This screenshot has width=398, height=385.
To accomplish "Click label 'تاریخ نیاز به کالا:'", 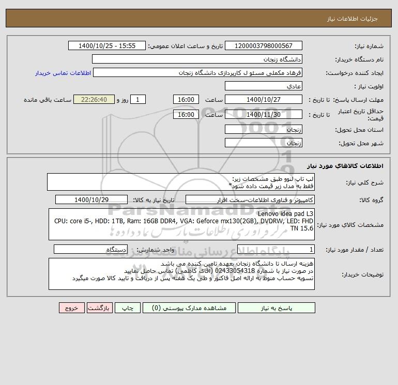I will [x=154, y=200].
